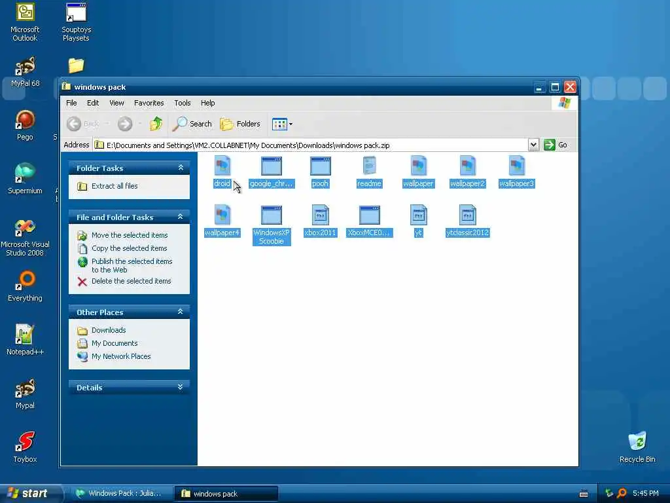Click Copy the selected items

[x=129, y=248]
